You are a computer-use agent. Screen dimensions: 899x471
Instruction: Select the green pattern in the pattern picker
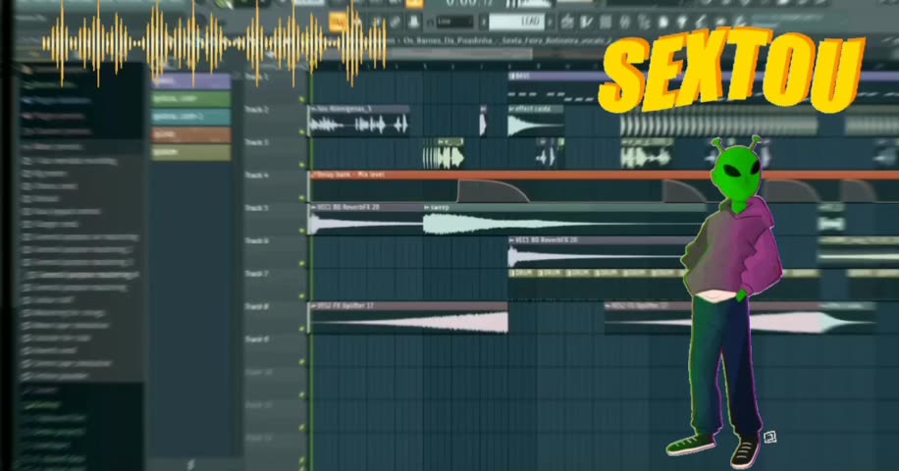tap(191, 99)
